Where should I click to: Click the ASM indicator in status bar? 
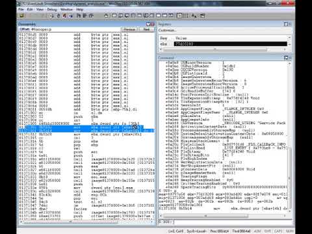click(257, 231)
